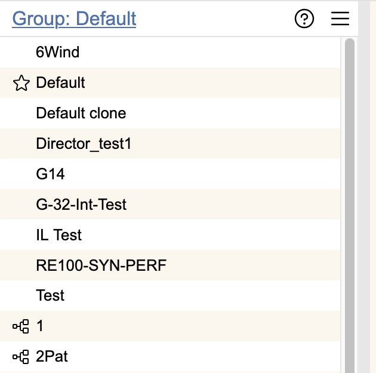376x373 pixels.
Task: Click the hierarchy icon next to 2Pat
Action: pos(21,357)
